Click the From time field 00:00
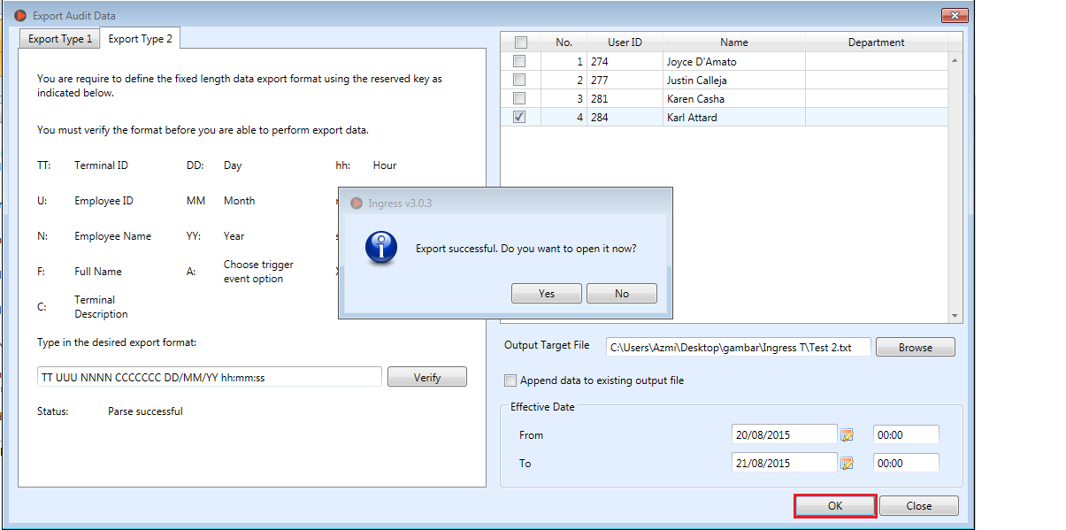 (x=906, y=434)
